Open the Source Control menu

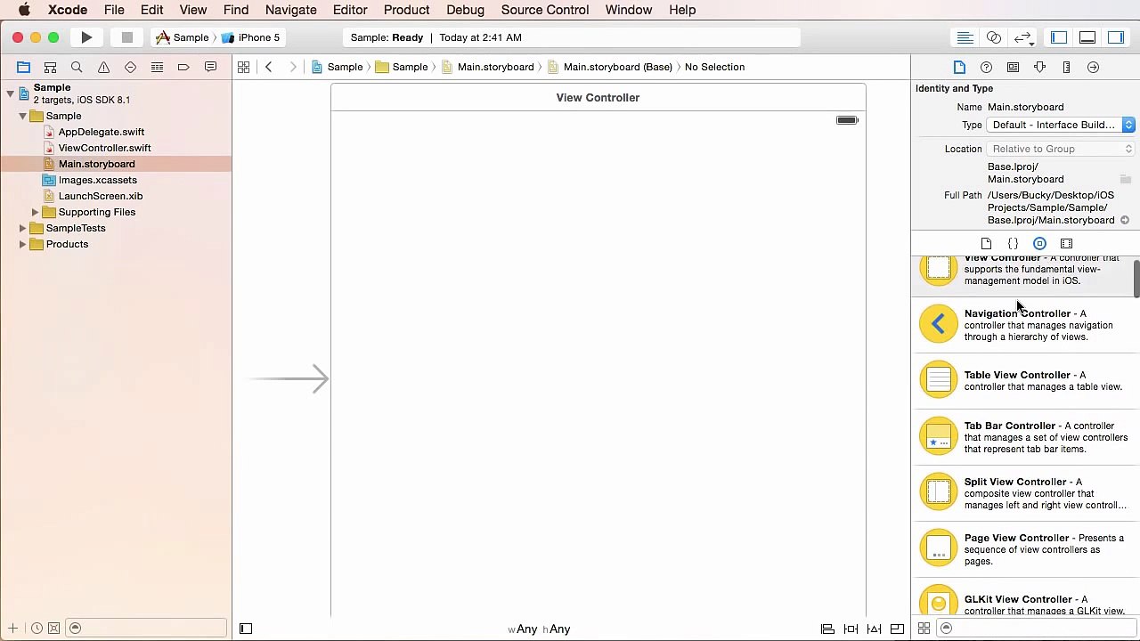(x=545, y=10)
